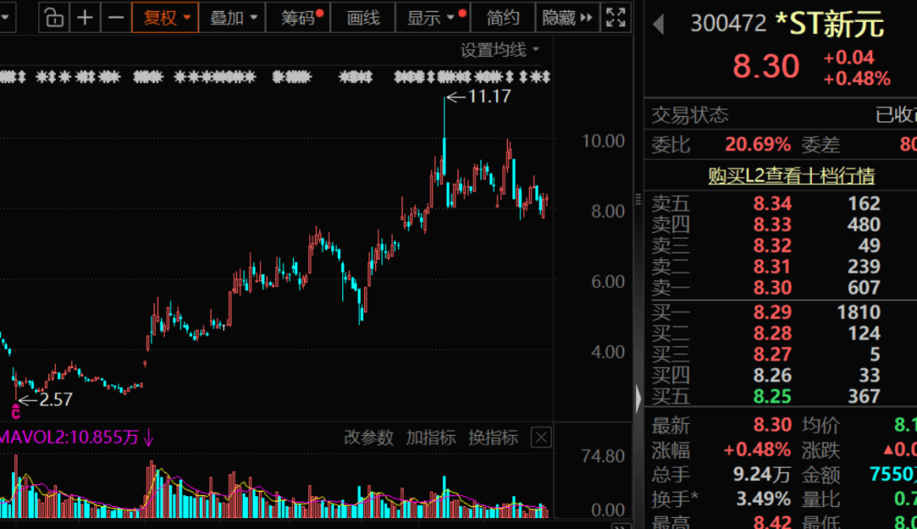Select the lock/padlock tool in the toolbar

pos(53,17)
